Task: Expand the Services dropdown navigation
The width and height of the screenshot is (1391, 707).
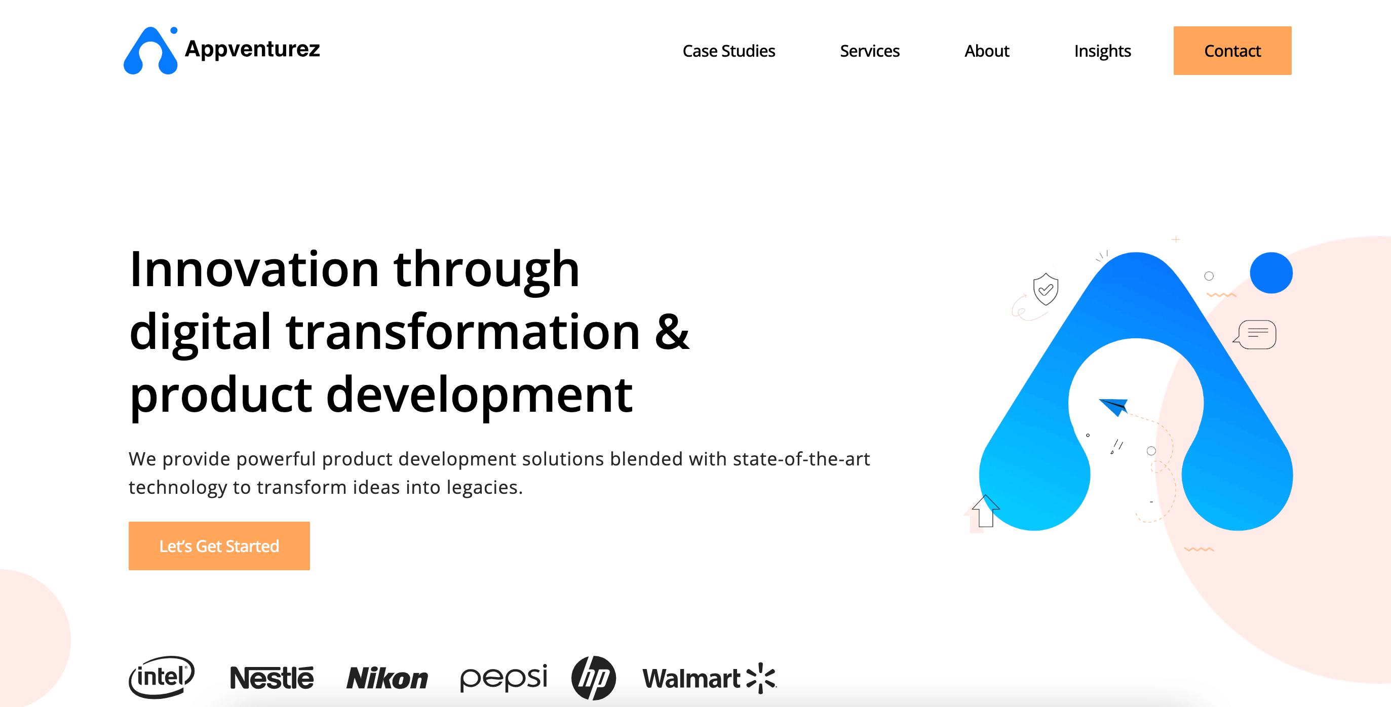Action: [x=868, y=50]
